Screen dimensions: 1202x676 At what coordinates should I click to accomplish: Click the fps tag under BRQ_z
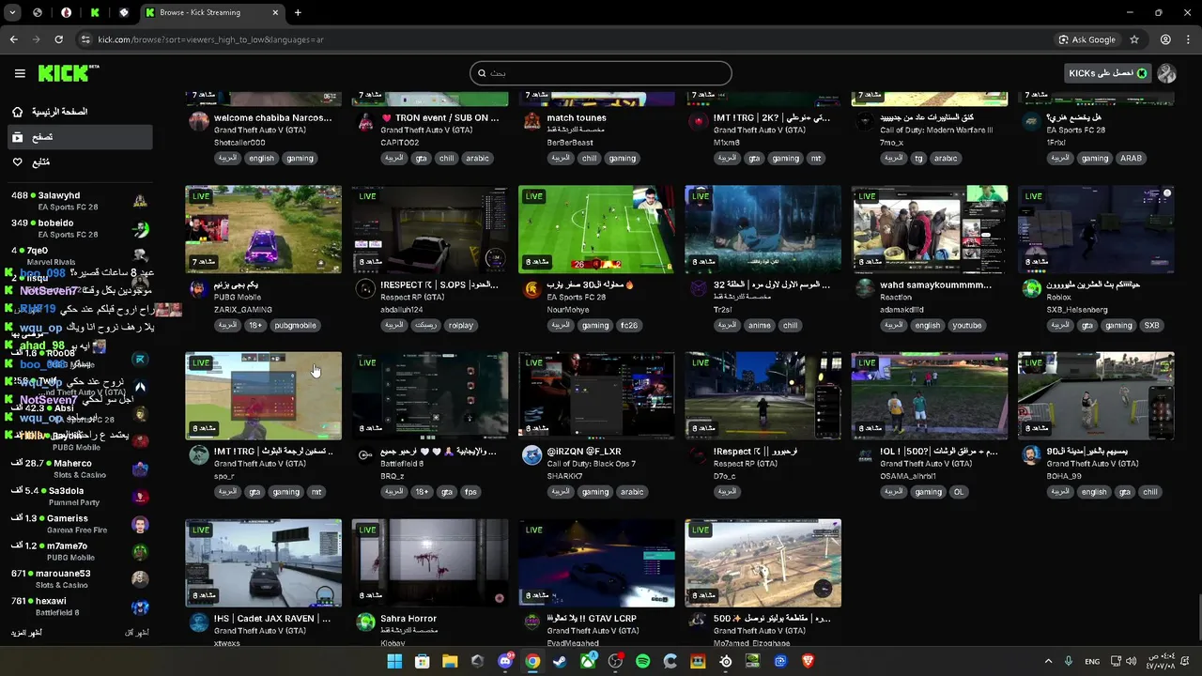click(471, 491)
